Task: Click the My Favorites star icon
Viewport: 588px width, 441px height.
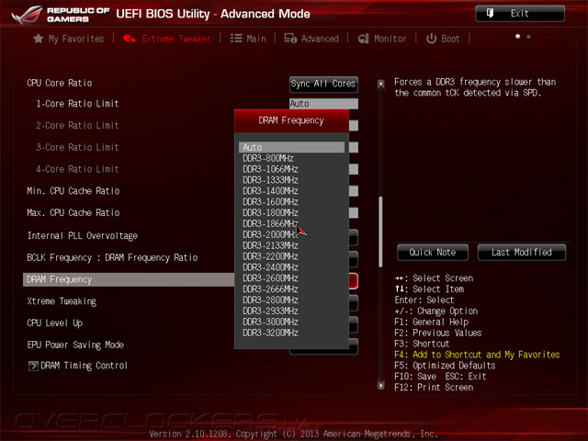Action: point(39,39)
